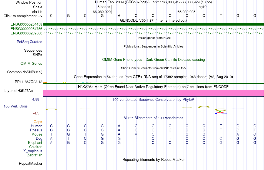The image size is (264, 170).
Task: Open the Layered H3K27Ac track label
Action: tap(18, 91)
